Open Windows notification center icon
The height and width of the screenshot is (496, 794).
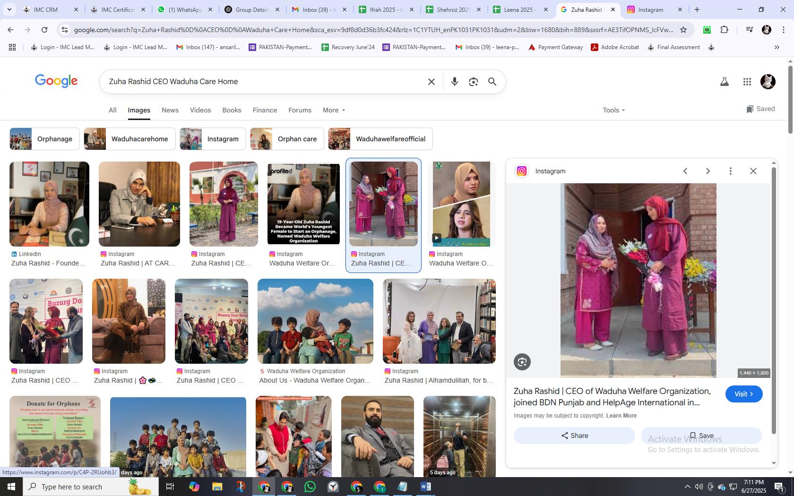[x=779, y=487]
